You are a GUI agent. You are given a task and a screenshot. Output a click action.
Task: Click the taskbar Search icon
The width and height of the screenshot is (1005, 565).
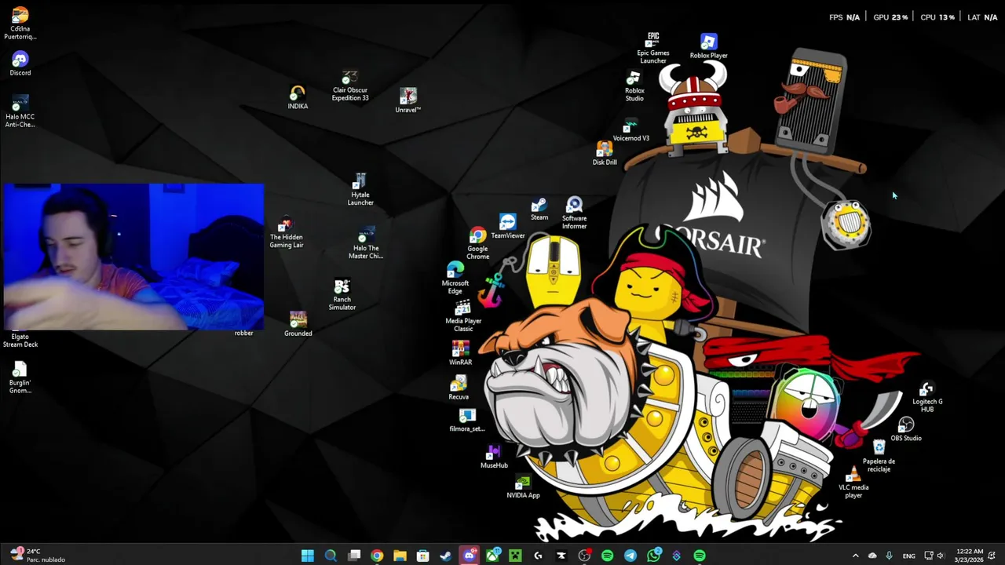(331, 556)
